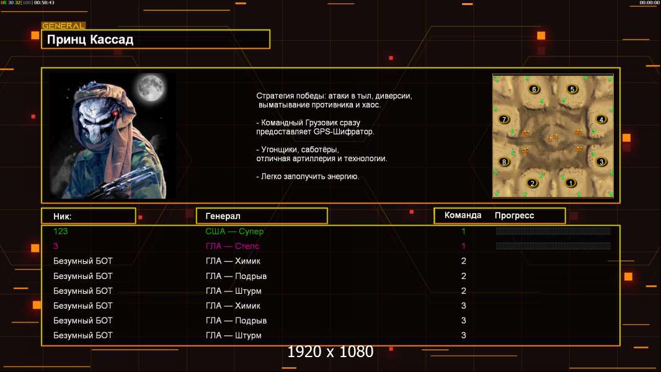The image size is (661, 372).
Task: Click 'ГЛА — Штурм' in the team 3 row
Action: coord(234,336)
